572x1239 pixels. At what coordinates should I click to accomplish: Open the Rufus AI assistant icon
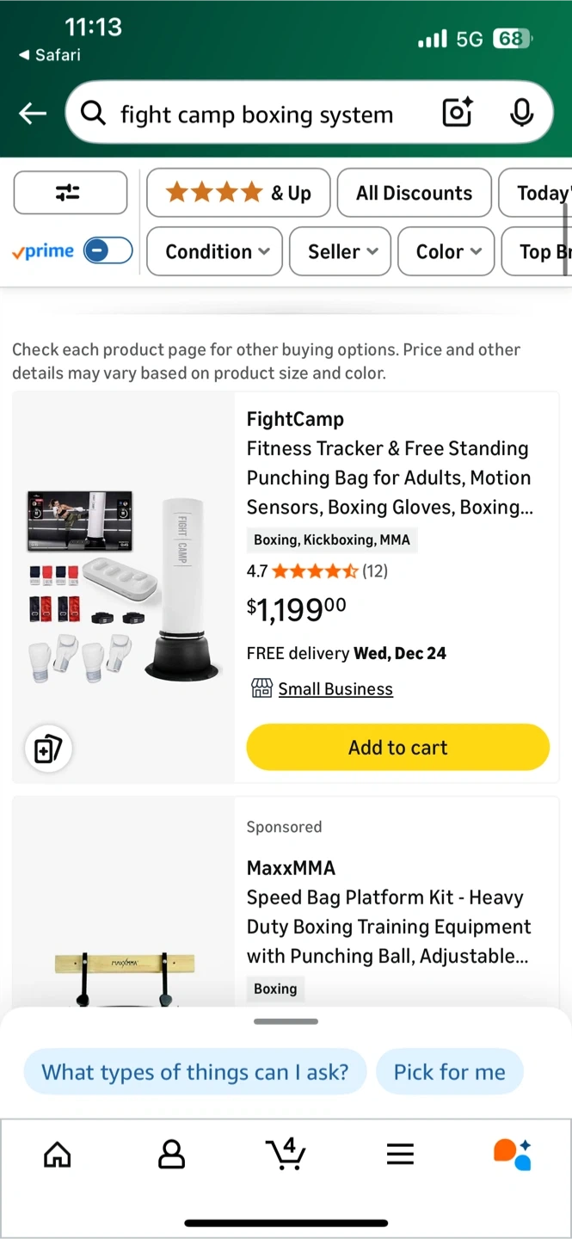pos(512,1154)
